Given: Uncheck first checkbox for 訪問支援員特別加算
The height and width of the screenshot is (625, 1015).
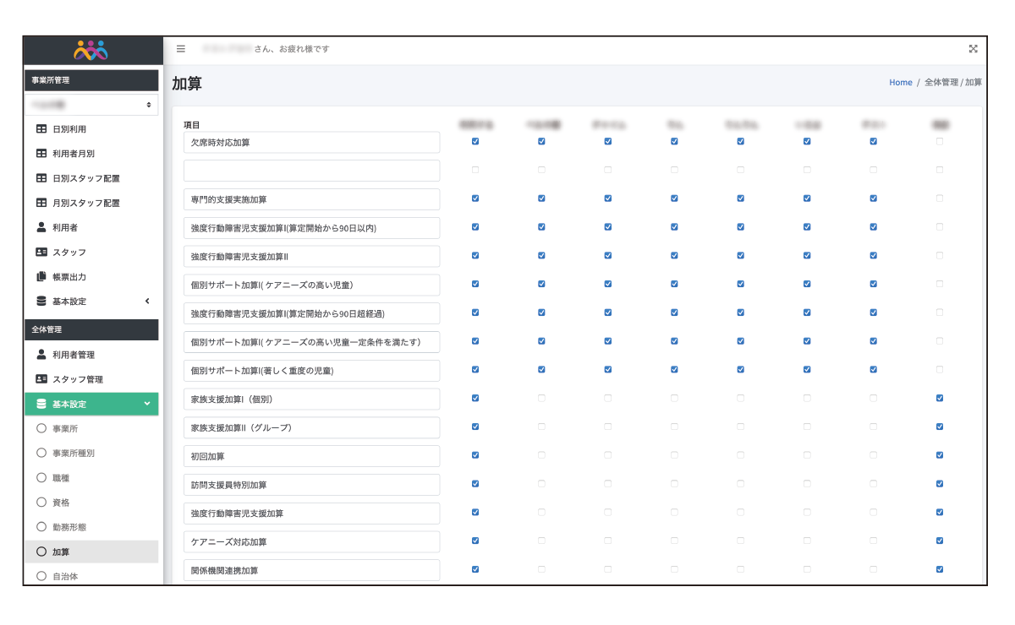Looking at the screenshot, I should 475,484.
